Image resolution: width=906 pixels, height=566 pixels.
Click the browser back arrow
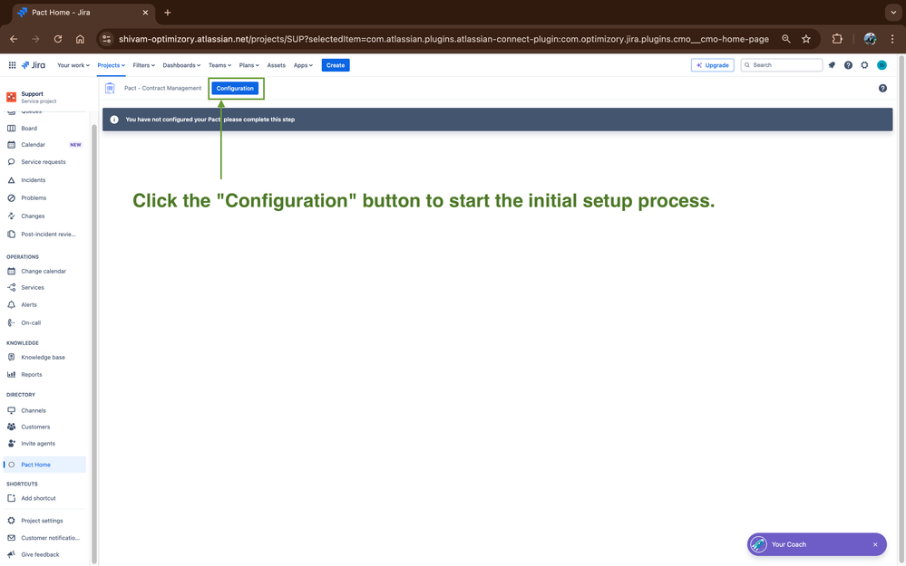14,39
